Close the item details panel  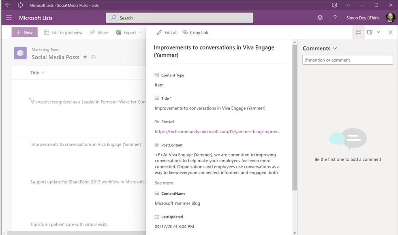(x=390, y=32)
